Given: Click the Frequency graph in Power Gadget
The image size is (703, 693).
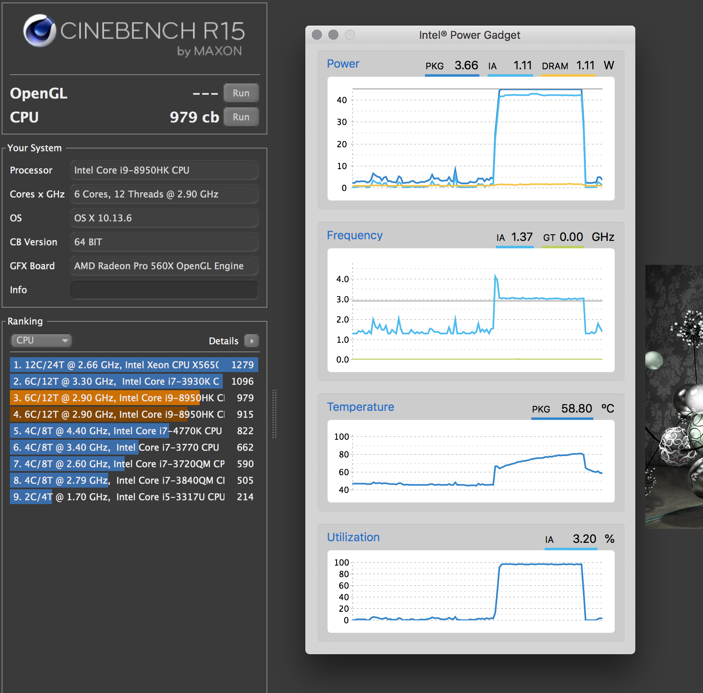Looking at the screenshot, I should [x=471, y=310].
